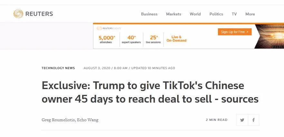The image size is (284, 137).
Task: Navigate to the Politics section
Action: click(x=216, y=14)
